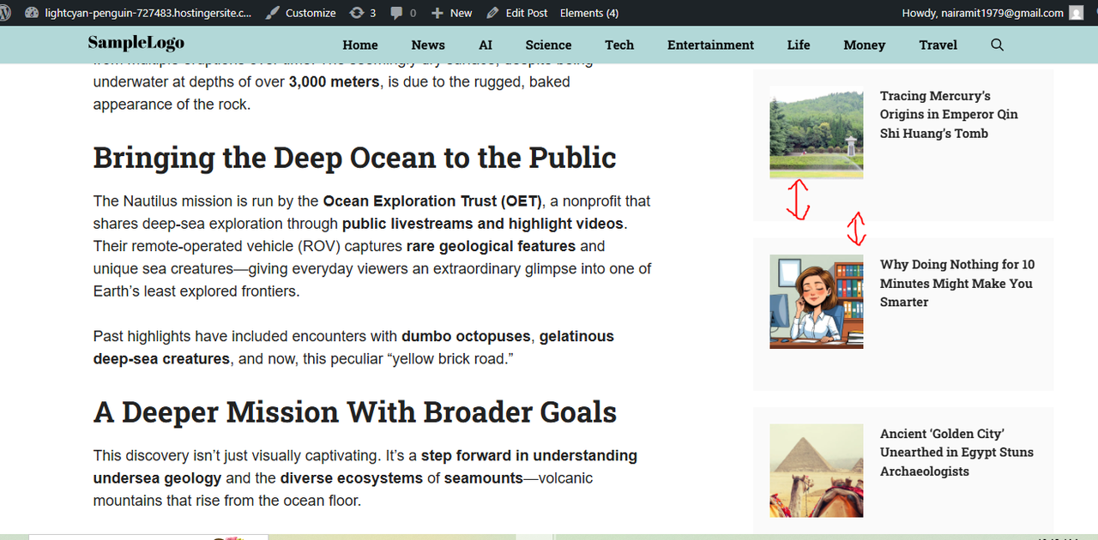Viewport: 1098px width, 540px height.
Task: Open Customize in the admin bar
Action: point(301,13)
